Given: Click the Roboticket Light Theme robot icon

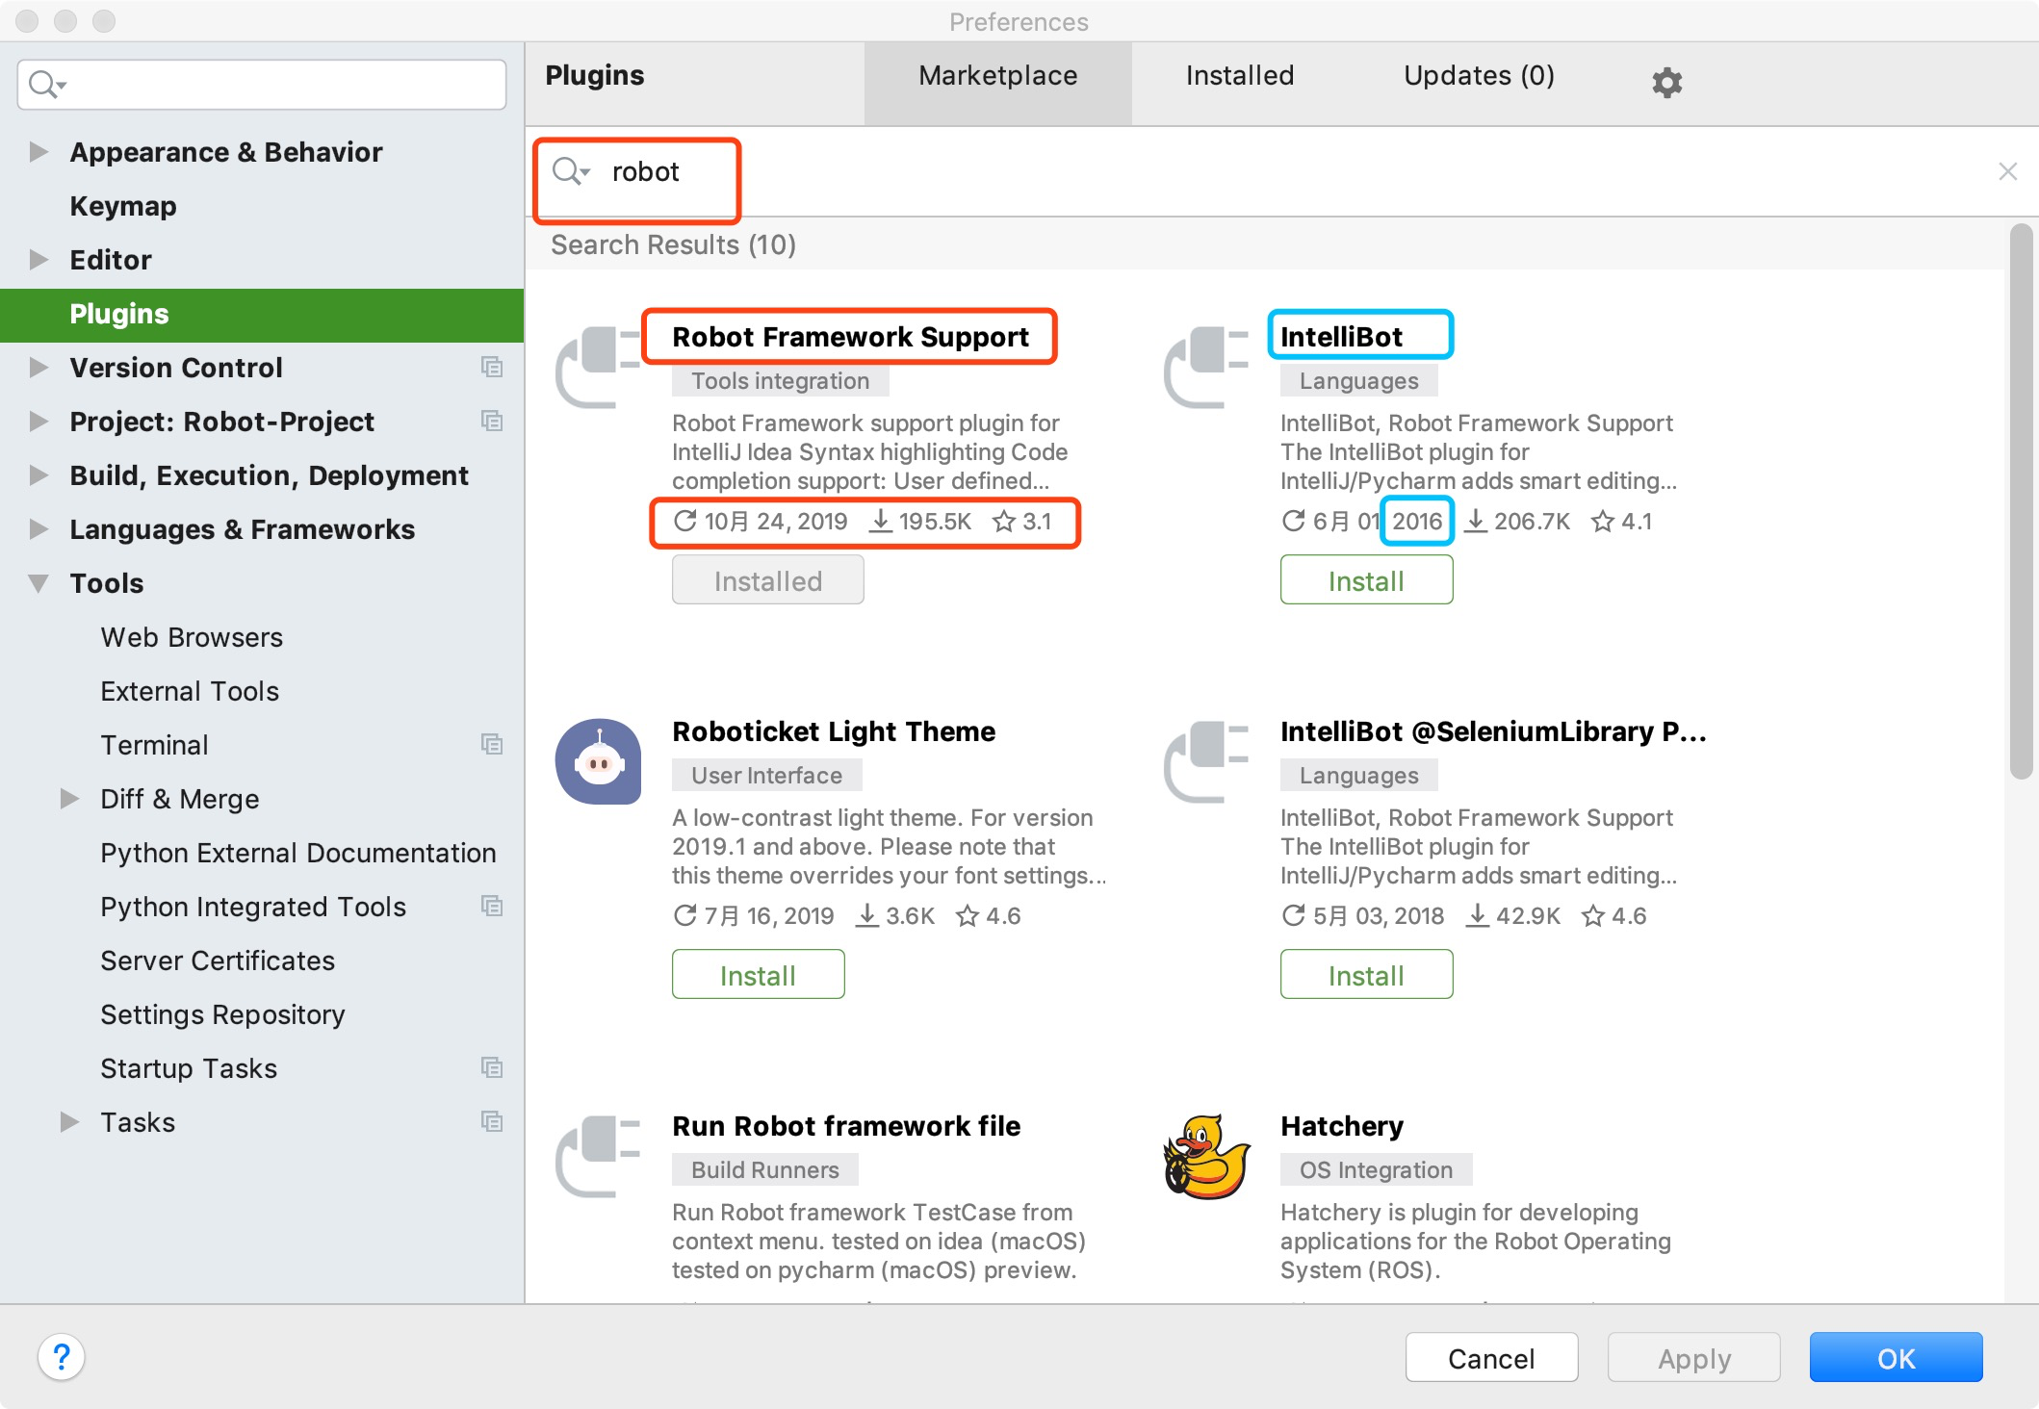Looking at the screenshot, I should pyautogui.click(x=598, y=761).
